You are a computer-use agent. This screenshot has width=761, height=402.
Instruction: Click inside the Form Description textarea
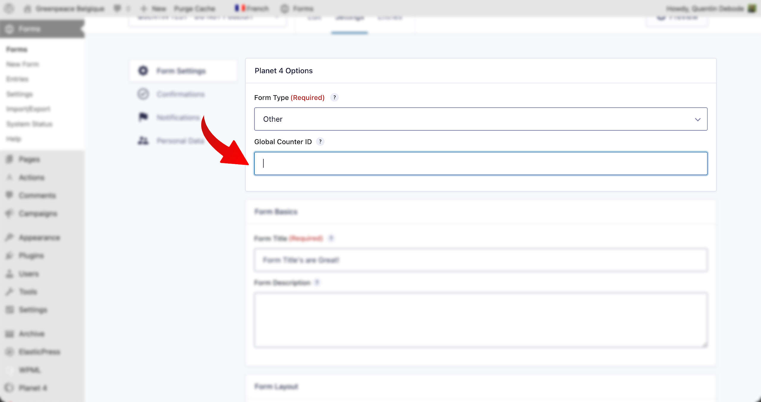pyautogui.click(x=481, y=320)
